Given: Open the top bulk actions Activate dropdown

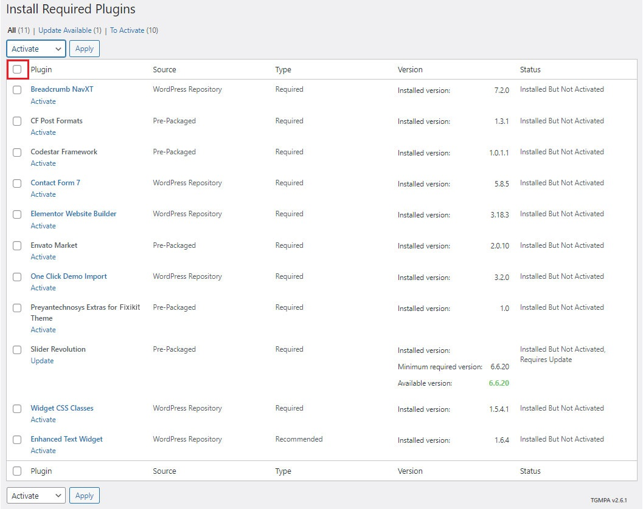Looking at the screenshot, I should click(x=36, y=49).
